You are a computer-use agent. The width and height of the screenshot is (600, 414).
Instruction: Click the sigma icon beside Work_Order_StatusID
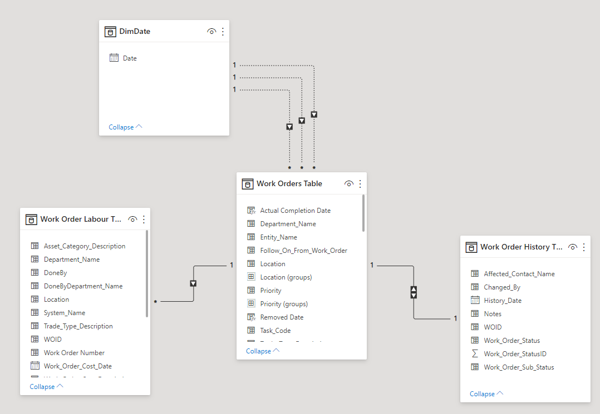(x=475, y=353)
